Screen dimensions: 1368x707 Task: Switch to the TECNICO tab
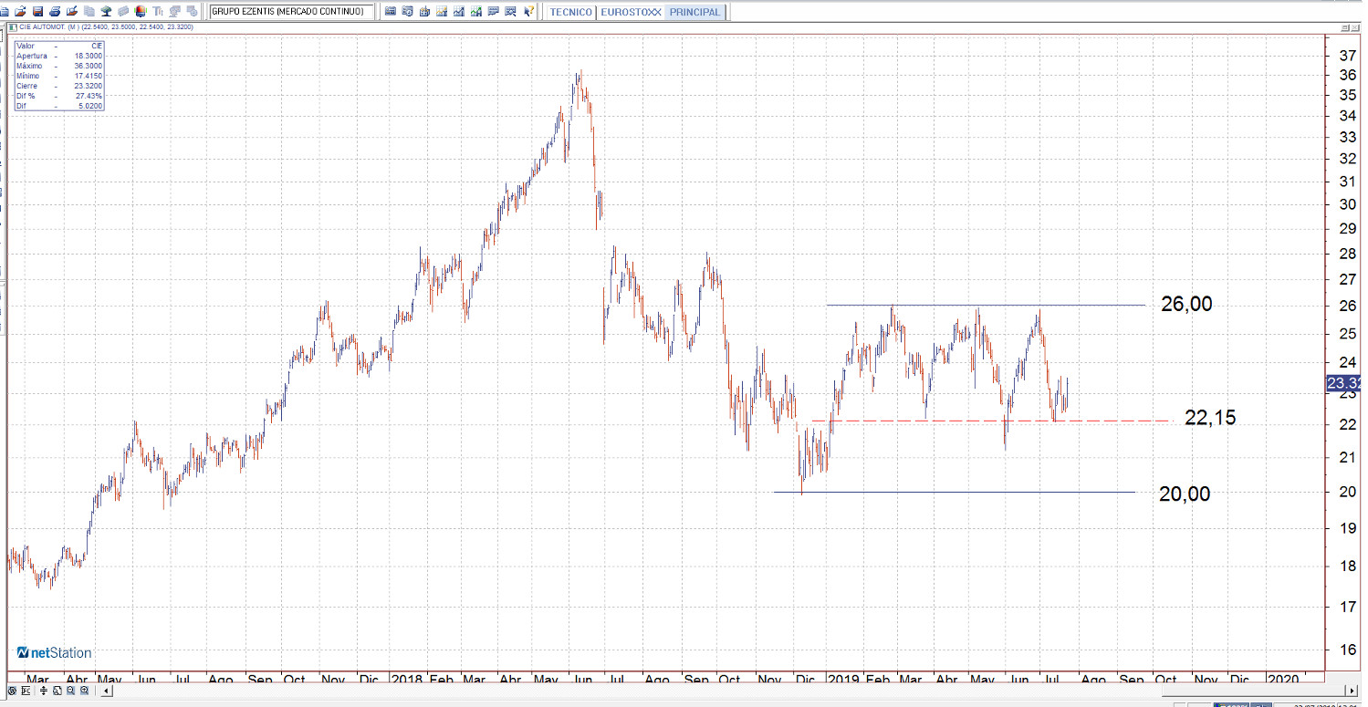(x=571, y=12)
